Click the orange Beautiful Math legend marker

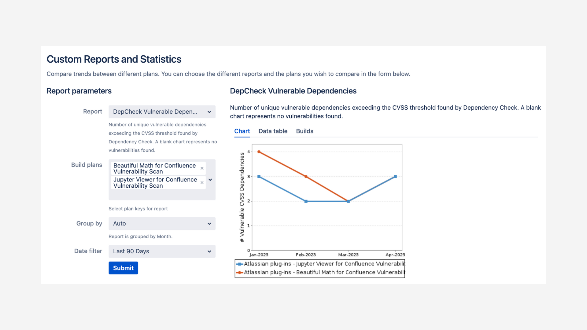(240, 273)
